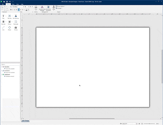Select the Text object tool

(x=3, y=17)
